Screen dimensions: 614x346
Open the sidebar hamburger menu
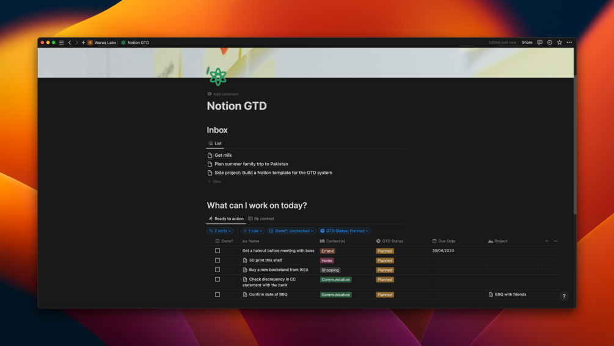point(62,43)
